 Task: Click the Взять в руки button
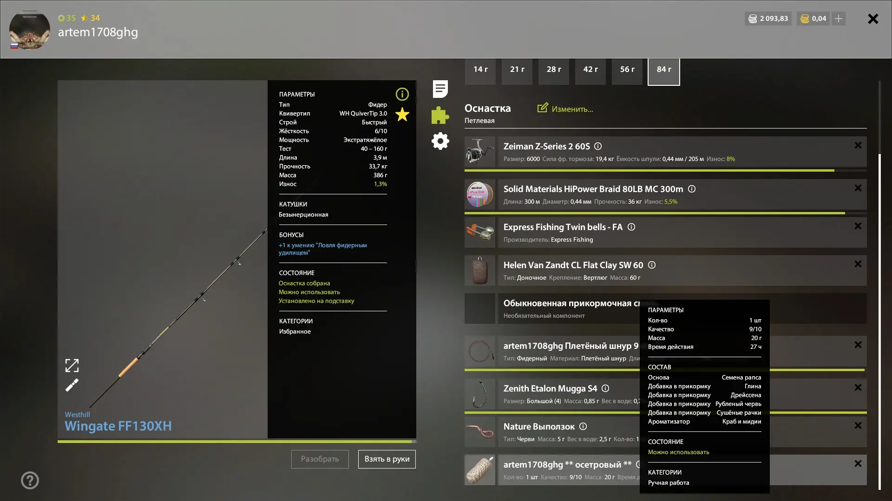[387, 459]
